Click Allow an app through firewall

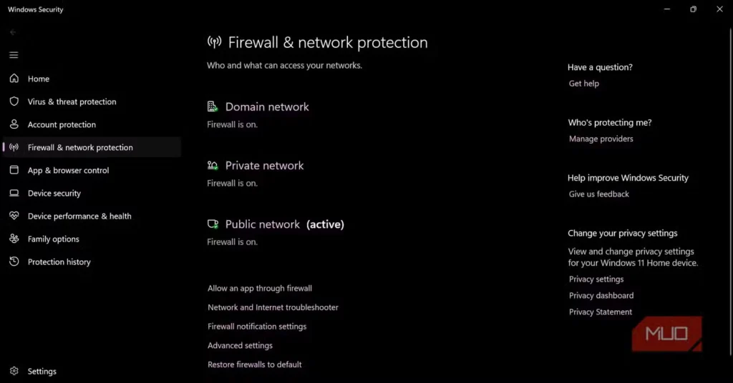(x=260, y=289)
